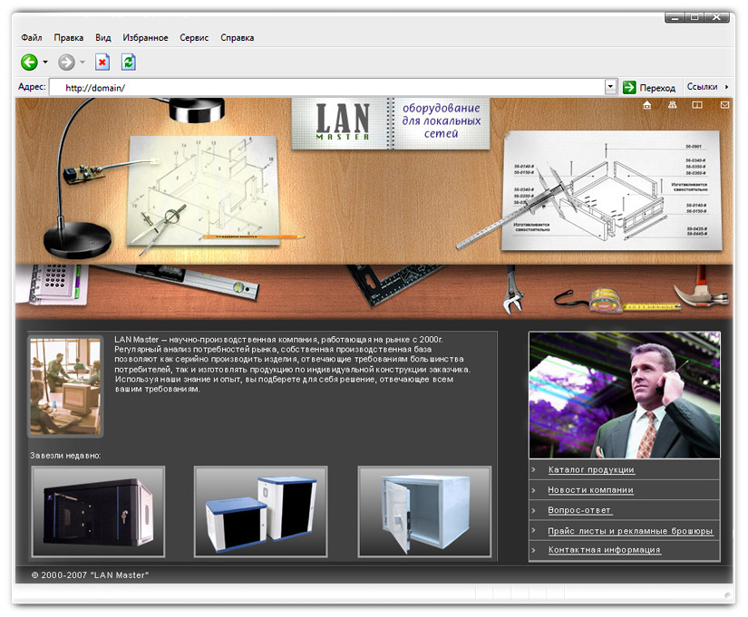Viewport: 748px width, 617px height.
Task: Click the home icon in site header
Action: click(647, 106)
